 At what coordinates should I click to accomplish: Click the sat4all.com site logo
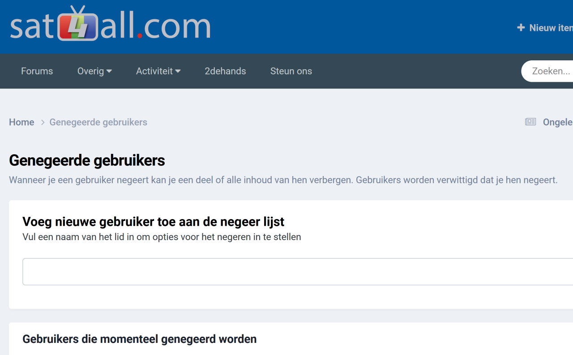click(x=110, y=25)
